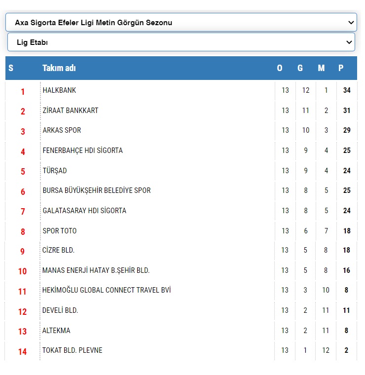Click on ARKAS SPOR team

(x=62, y=130)
